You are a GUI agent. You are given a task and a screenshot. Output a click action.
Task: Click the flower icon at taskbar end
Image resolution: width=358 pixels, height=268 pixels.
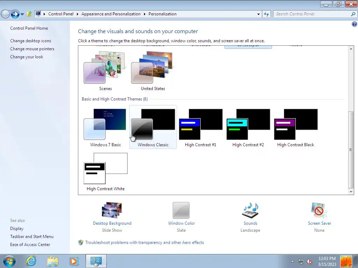346,261
